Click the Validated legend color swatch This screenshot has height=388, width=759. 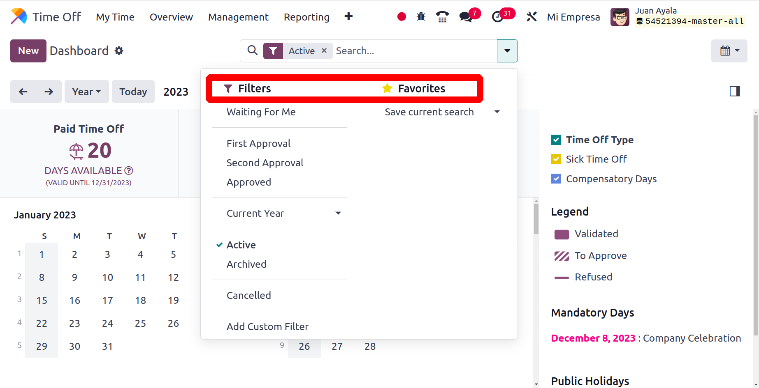tap(562, 234)
